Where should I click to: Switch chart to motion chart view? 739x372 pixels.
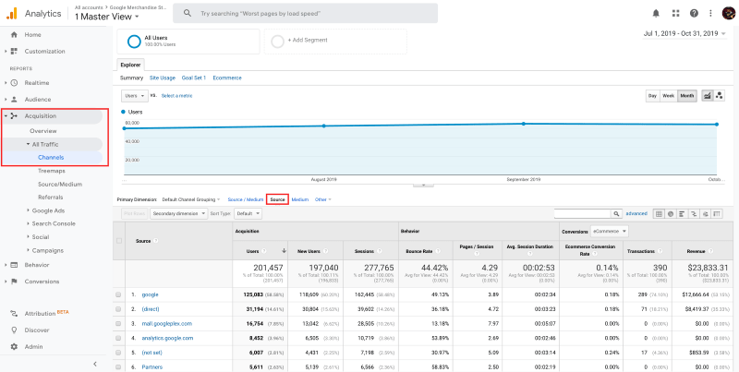pos(720,96)
